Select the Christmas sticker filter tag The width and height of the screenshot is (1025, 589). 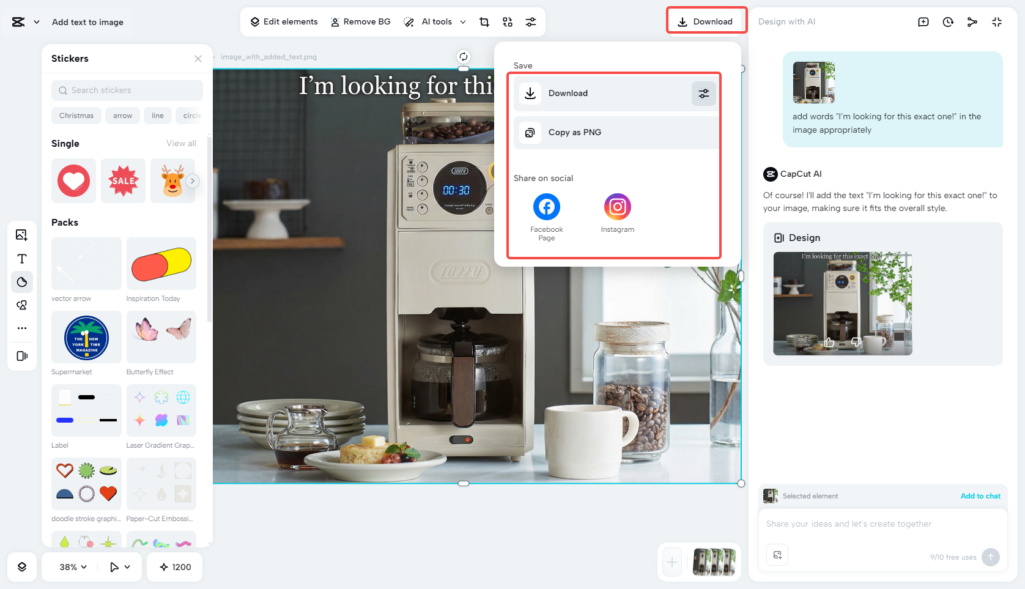point(76,116)
